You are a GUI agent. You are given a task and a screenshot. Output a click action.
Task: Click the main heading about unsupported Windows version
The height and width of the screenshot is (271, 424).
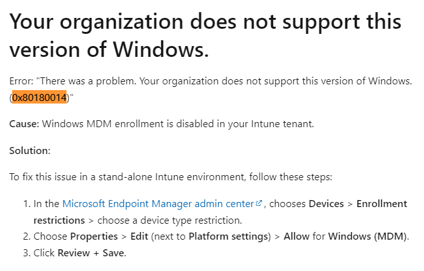tap(205, 35)
